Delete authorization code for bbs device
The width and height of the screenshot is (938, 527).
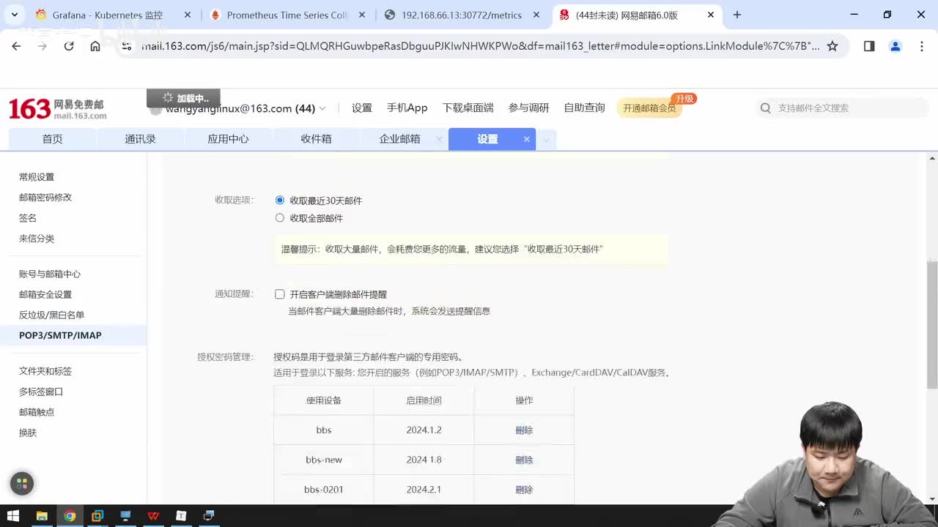point(524,430)
